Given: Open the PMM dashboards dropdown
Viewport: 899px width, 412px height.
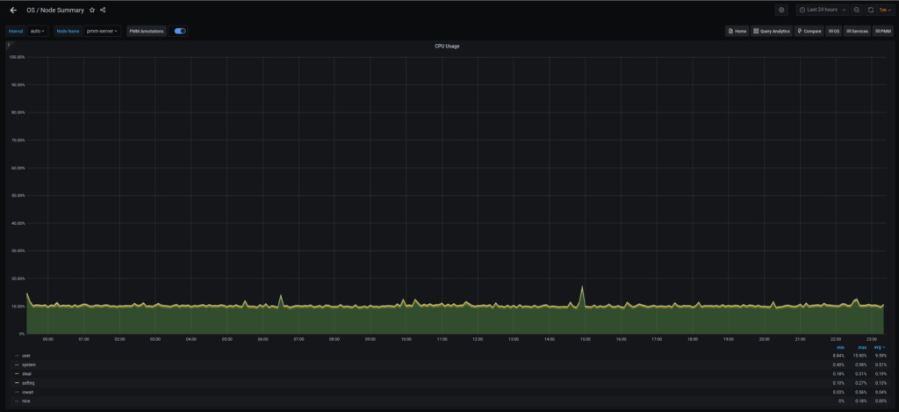Looking at the screenshot, I should pyautogui.click(x=882, y=31).
